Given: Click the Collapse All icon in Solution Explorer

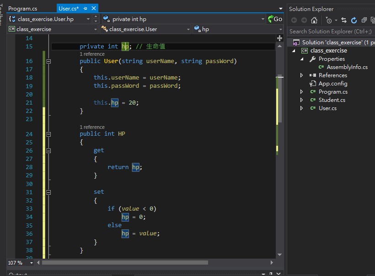Looking at the screenshot, I should [363, 20].
